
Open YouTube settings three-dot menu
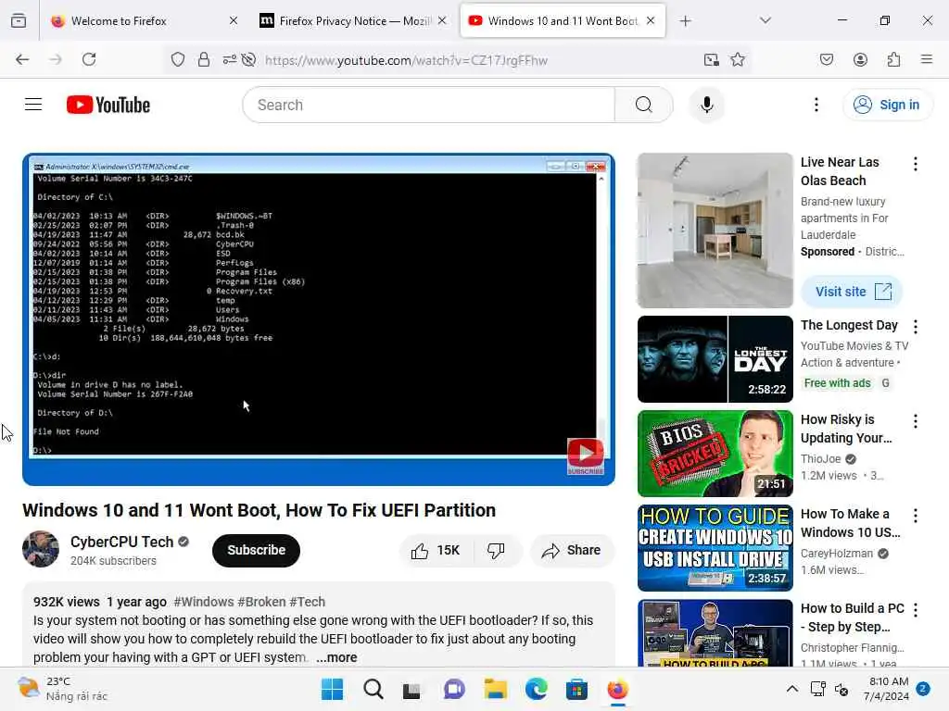pos(816,105)
